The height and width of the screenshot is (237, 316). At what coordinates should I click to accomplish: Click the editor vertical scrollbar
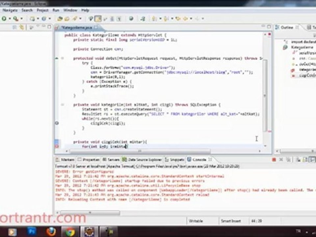[265, 96]
